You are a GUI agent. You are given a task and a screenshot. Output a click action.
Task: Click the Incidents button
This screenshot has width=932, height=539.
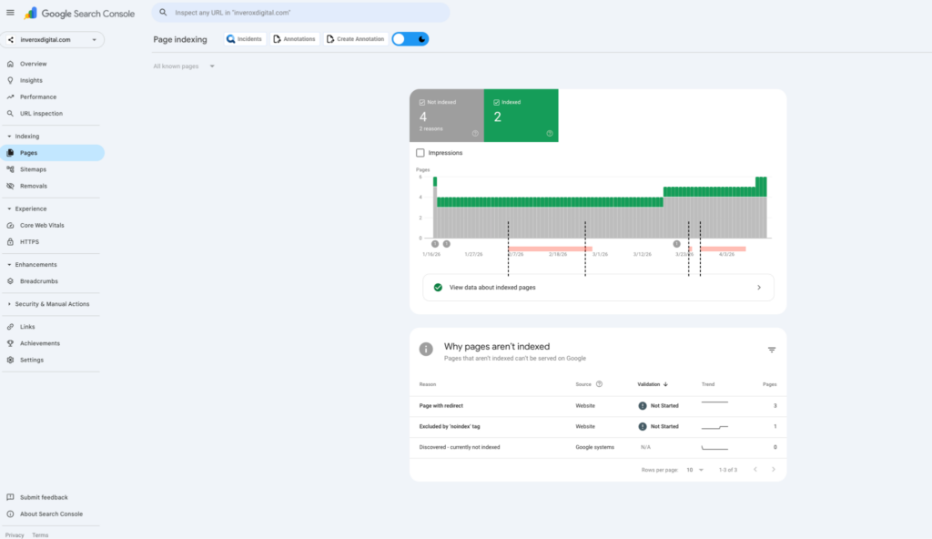(x=244, y=39)
